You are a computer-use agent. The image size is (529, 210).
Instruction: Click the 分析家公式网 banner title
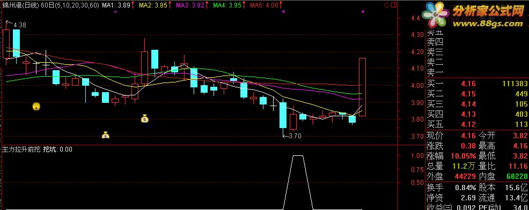(488, 11)
